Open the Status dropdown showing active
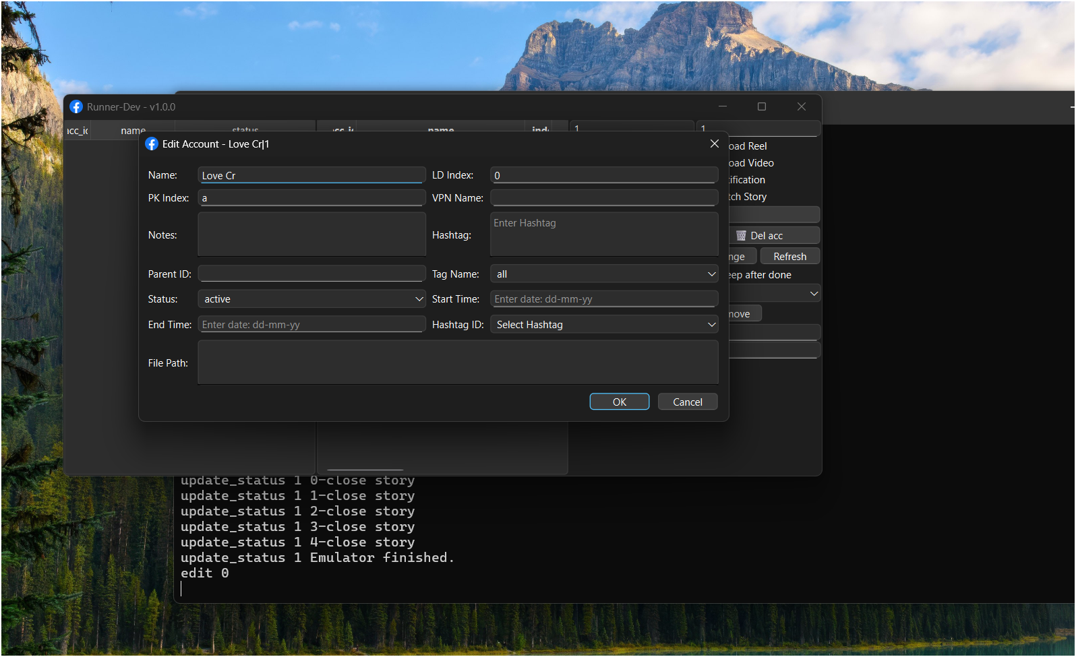The height and width of the screenshot is (657, 1076). (x=311, y=299)
